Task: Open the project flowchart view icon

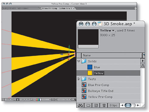Action: point(143,65)
